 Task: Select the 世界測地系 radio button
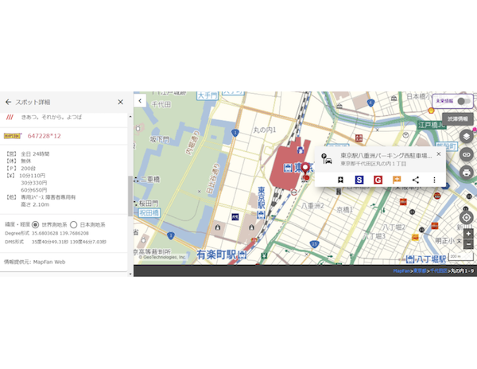(35, 224)
